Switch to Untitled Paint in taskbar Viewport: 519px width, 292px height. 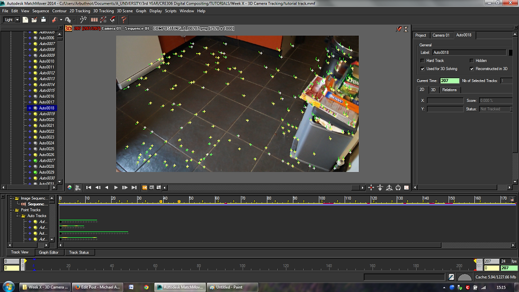click(x=232, y=287)
